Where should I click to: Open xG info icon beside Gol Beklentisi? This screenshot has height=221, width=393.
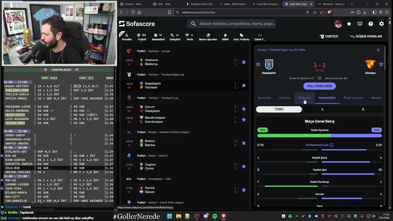point(331,145)
